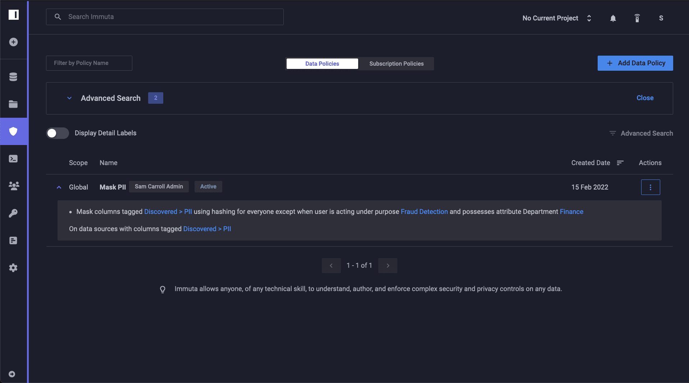Click the Sam Carroll Admin label
The height and width of the screenshot is (383, 689).
click(159, 187)
